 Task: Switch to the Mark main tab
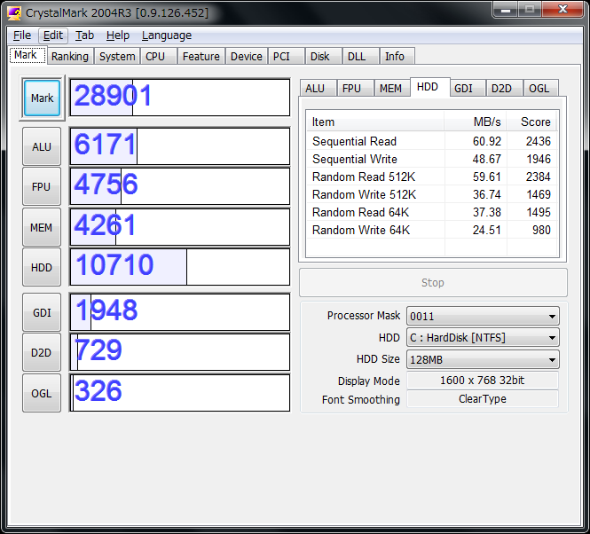pos(28,55)
